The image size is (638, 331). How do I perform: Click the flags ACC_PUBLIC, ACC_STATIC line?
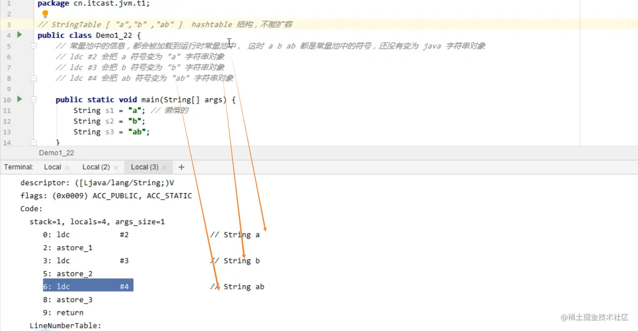106,196
